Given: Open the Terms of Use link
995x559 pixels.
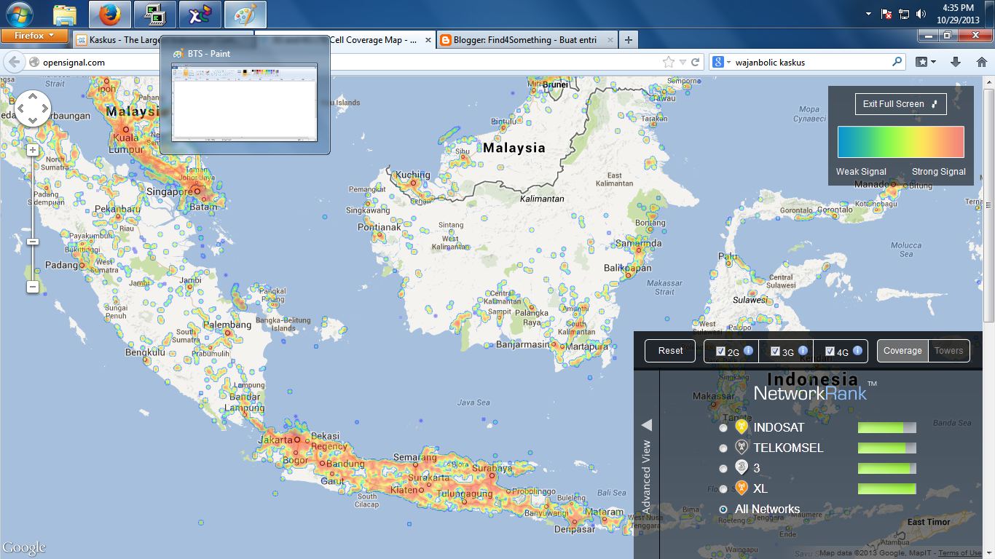Looking at the screenshot, I should coord(959,553).
